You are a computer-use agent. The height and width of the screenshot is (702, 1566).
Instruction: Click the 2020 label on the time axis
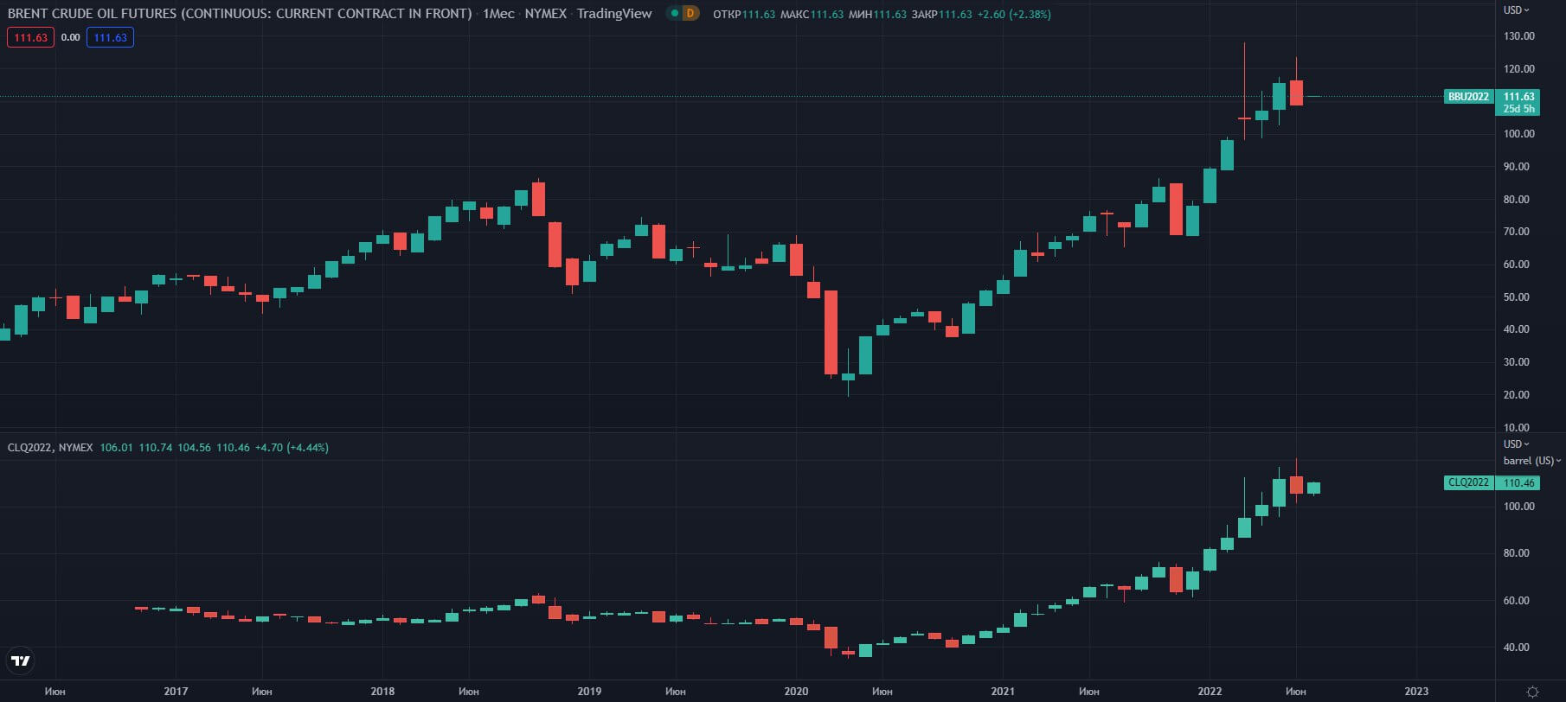point(796,692)
